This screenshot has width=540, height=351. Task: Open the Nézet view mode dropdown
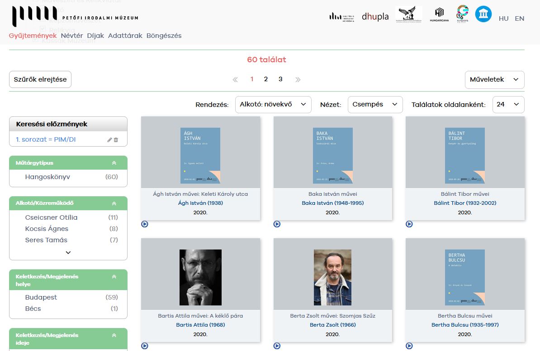pos(375,104)
